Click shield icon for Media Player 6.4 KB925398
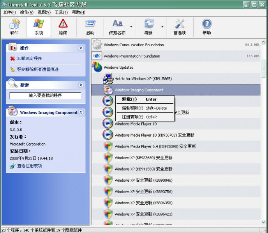 [x=108, y=146]
